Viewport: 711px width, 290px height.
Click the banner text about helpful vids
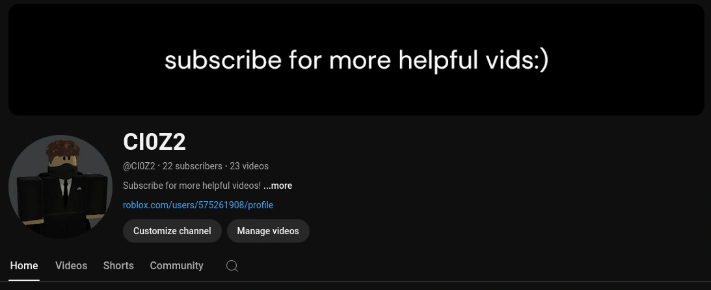point(356,60)
